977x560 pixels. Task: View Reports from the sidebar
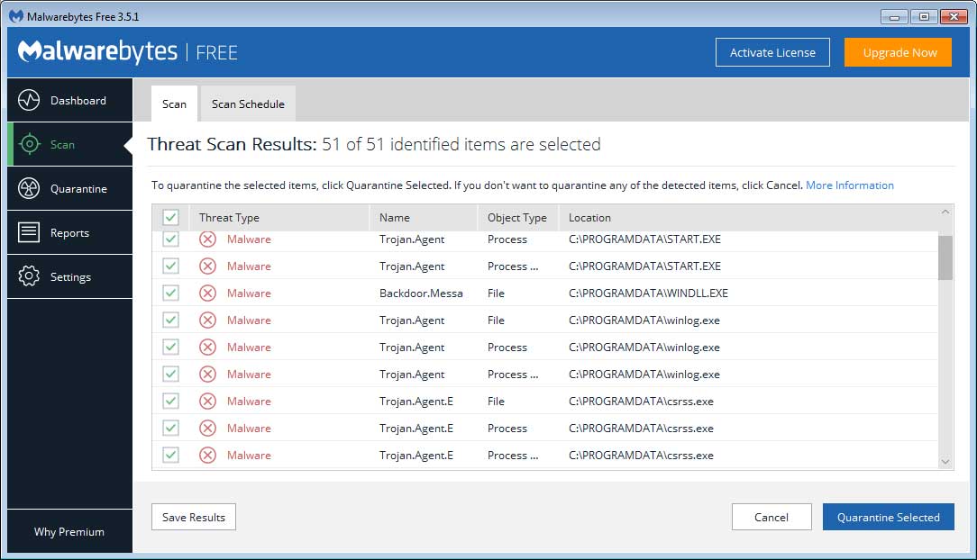[69, 232]
